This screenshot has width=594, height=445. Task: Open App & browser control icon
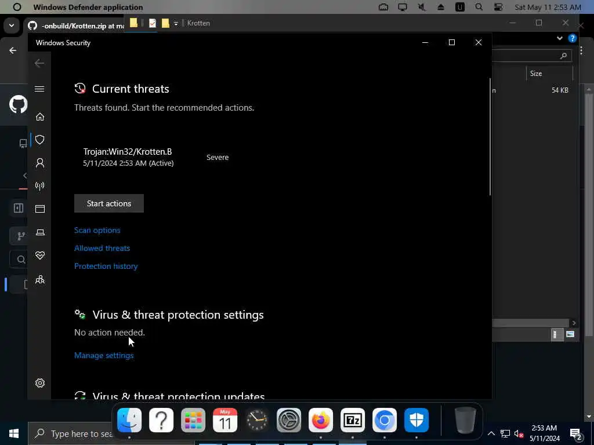tap(40, 209)
